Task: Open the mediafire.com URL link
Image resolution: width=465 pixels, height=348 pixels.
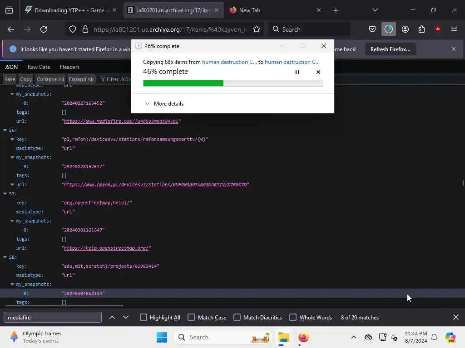Action: 121,121
